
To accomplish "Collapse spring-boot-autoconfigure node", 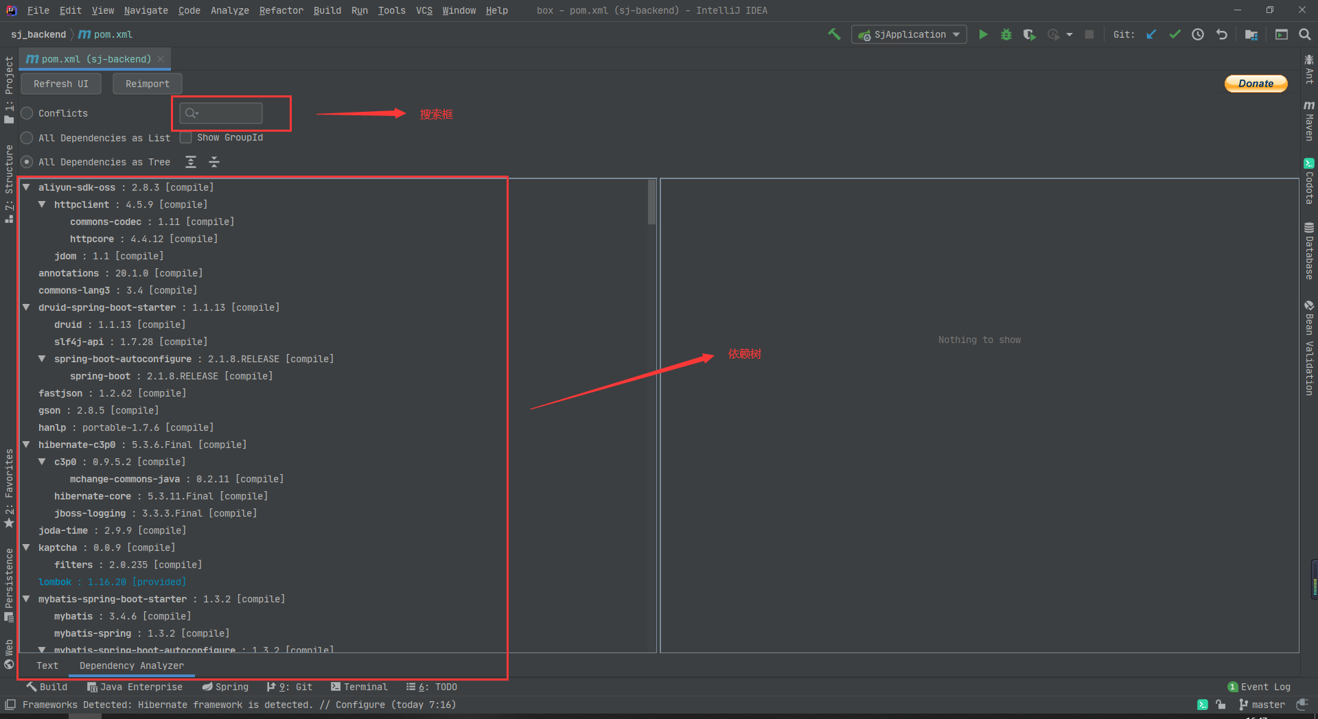I will 42,358.
